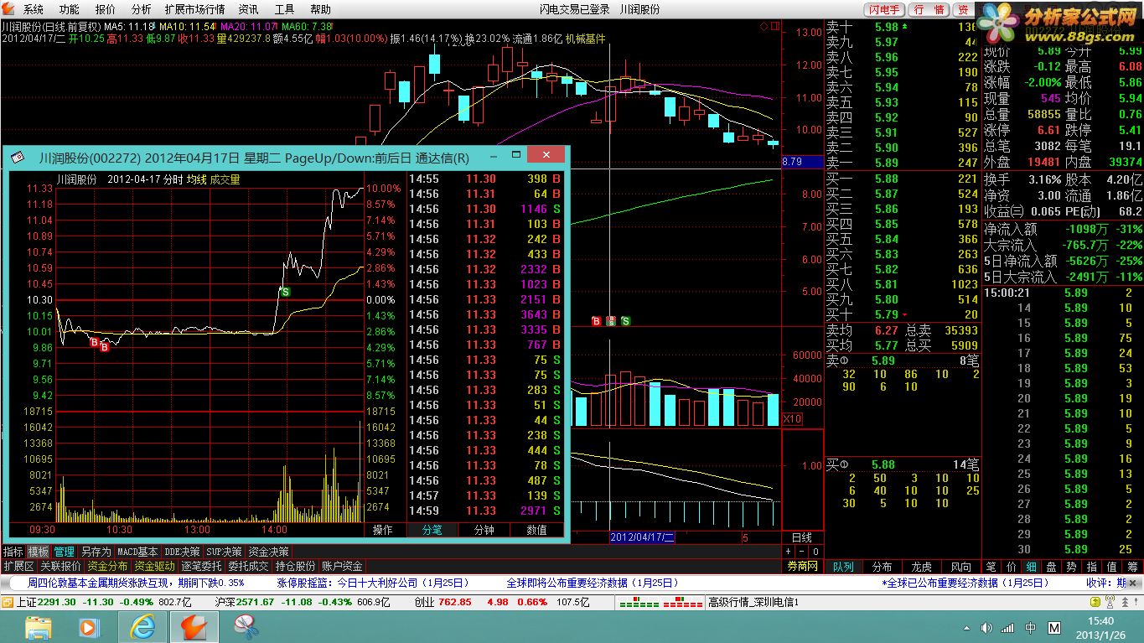Click 成交量 legend label in intraday chart

pos(225,179)
